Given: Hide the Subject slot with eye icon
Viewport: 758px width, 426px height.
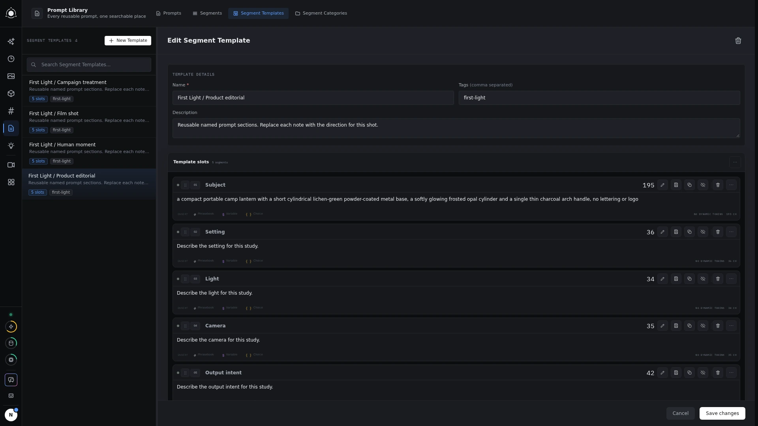Looking at the screenshot, I should [703, 185].
